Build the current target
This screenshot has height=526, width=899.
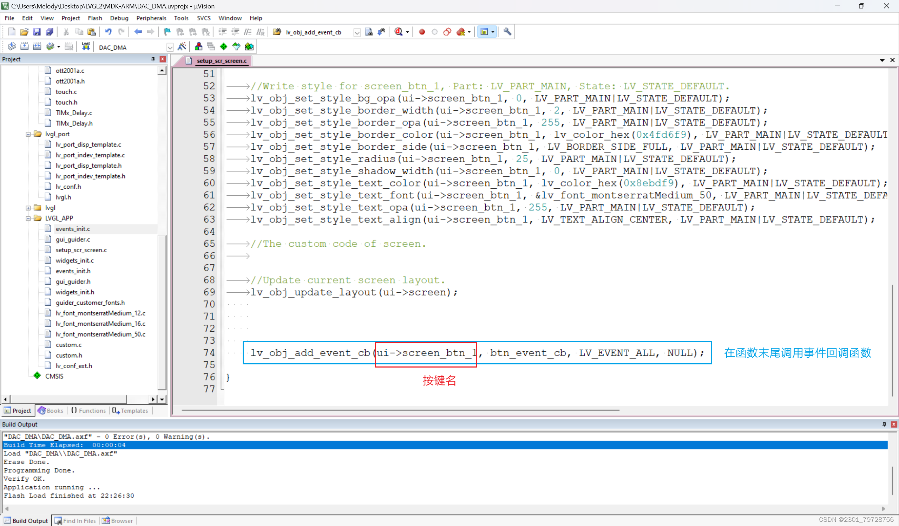pos(25,46)
